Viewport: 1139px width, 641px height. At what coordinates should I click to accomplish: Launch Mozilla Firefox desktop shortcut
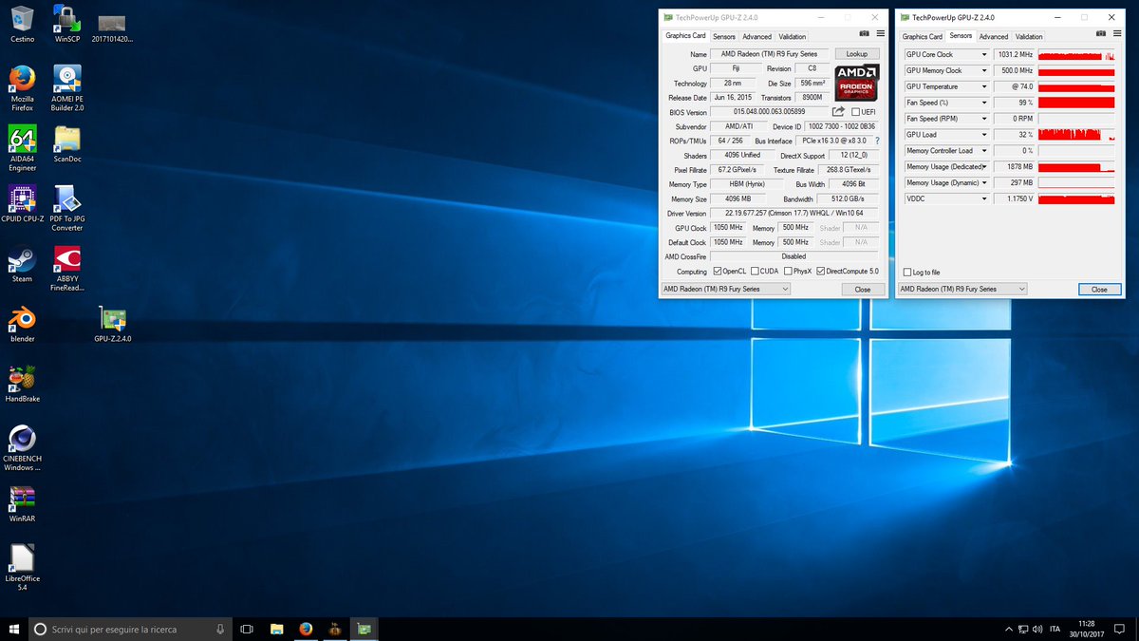coord(22,88)
